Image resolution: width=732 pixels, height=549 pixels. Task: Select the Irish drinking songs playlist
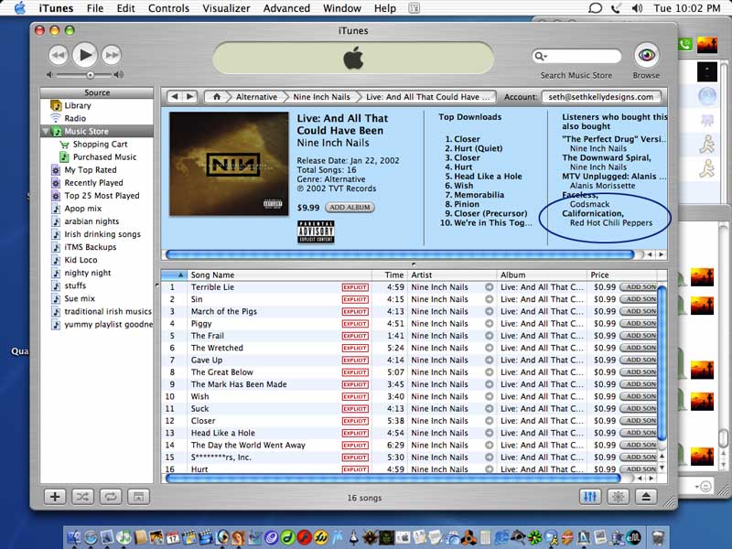[102, 234]
